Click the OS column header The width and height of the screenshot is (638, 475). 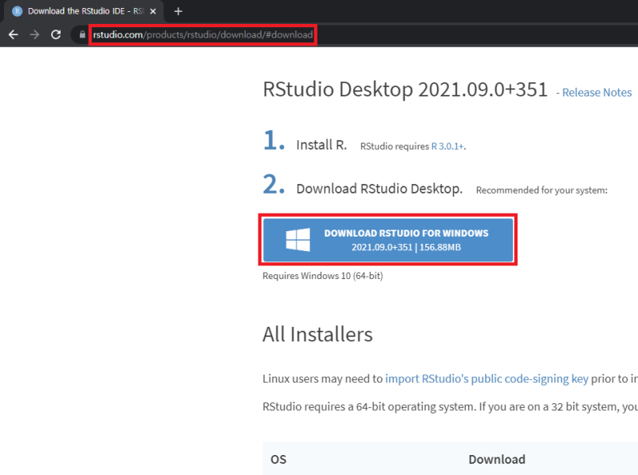278,460
